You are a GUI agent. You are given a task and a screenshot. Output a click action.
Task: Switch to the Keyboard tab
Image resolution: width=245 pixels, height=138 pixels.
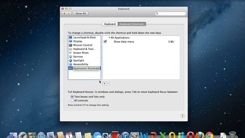click(110, 24)
